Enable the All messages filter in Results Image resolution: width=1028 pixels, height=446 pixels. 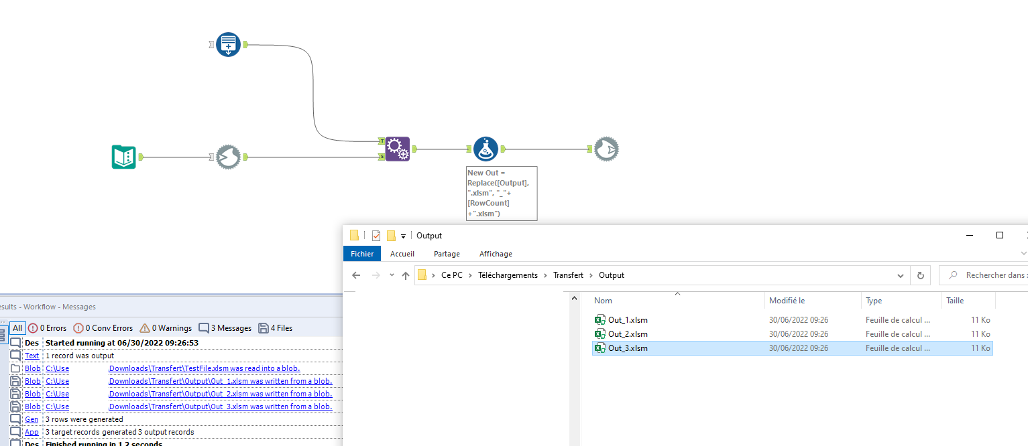17,327
